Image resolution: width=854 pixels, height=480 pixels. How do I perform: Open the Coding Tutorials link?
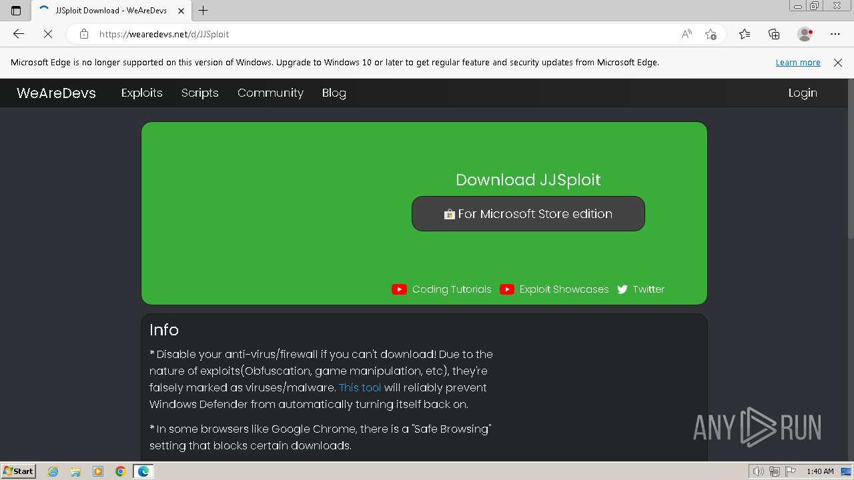pos(452,289)
